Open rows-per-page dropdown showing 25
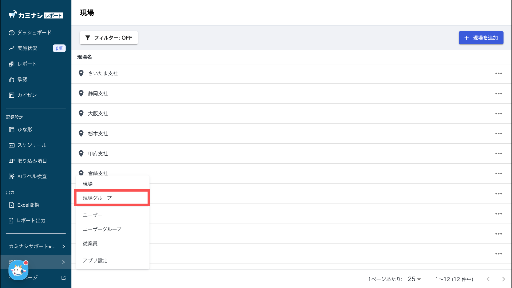This screenshot has height=288, width=512. click(414, 279)
